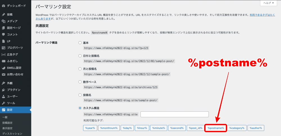Select the 日付と投稿名 radio button
281x136 pixels.
point(80,56)
